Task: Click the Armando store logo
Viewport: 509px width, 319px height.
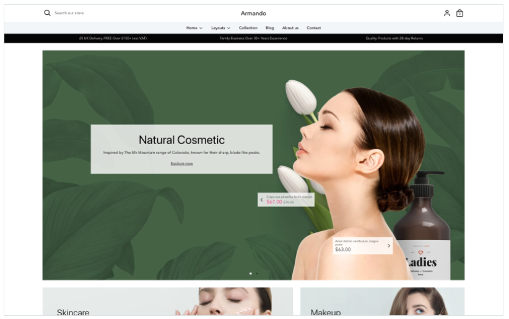Action: click(253, 13)
